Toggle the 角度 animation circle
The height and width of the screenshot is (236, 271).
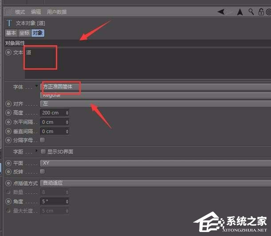tap(8, 201)
